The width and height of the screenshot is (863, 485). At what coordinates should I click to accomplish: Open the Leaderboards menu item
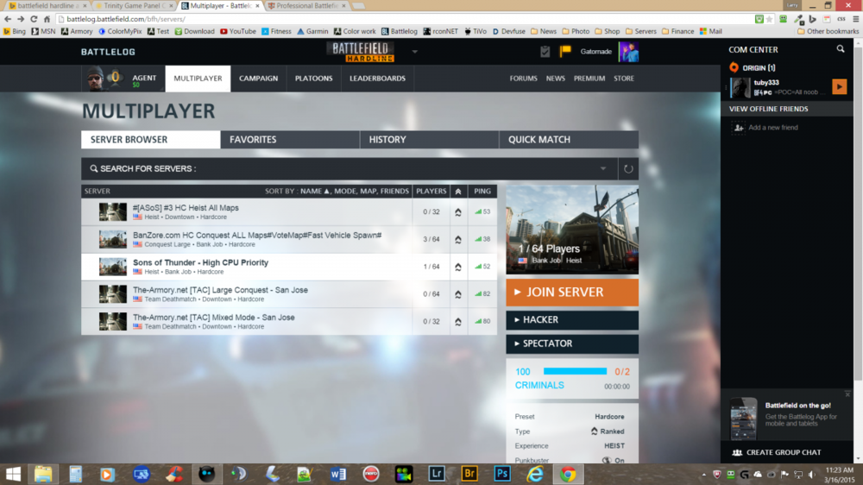[377, 79]
